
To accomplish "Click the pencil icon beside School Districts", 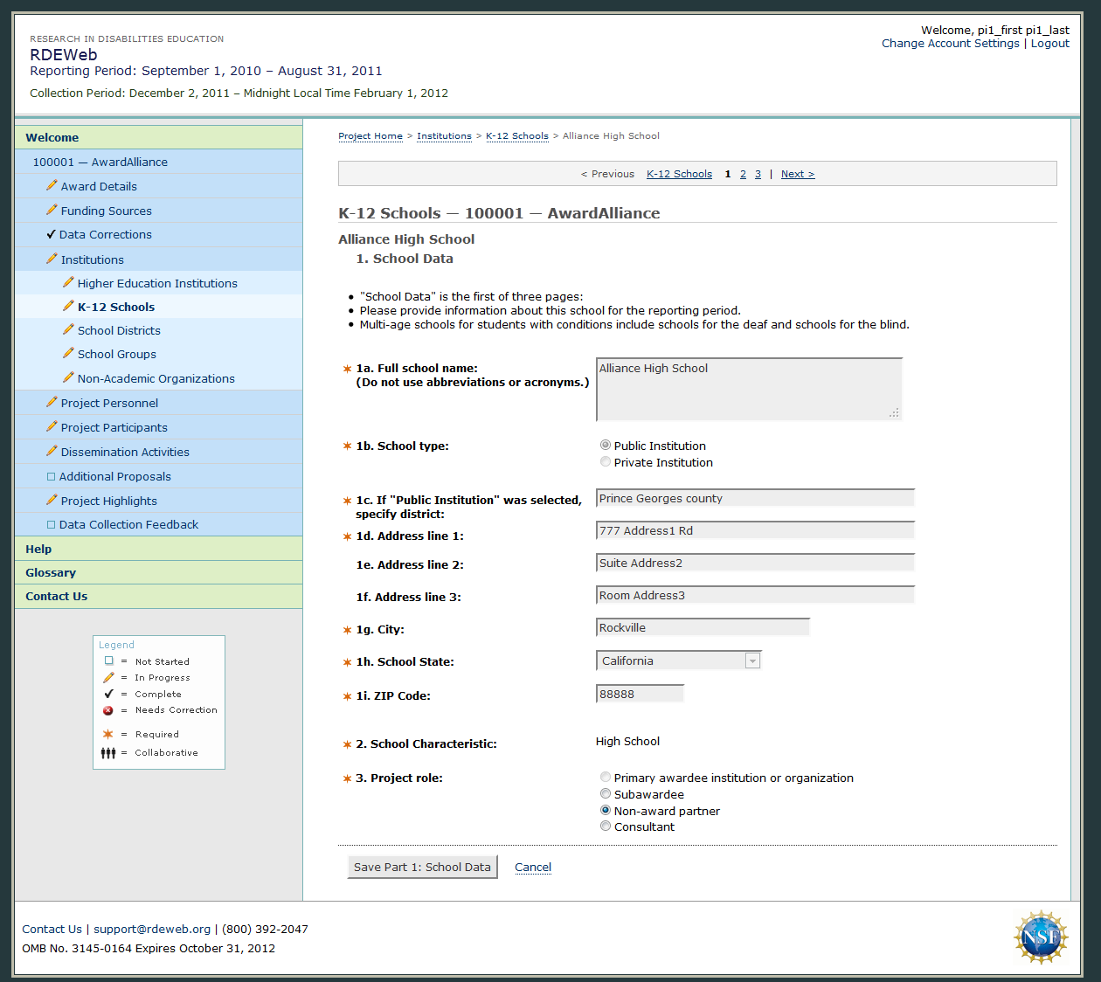I will (x=68, y=329).
